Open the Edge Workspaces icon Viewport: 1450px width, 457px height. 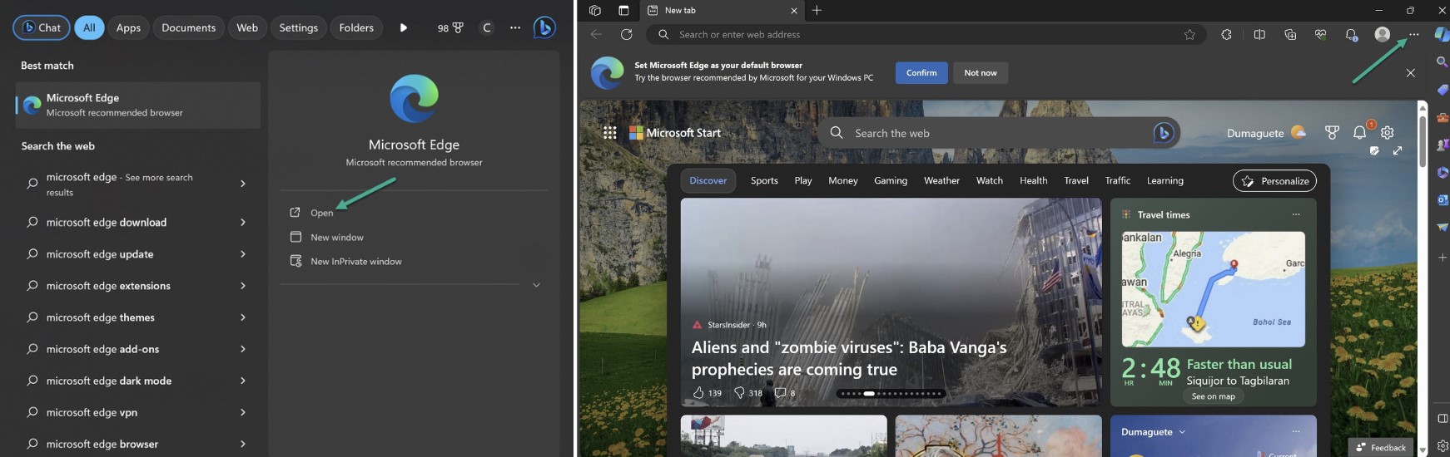[x=594, y=10]
